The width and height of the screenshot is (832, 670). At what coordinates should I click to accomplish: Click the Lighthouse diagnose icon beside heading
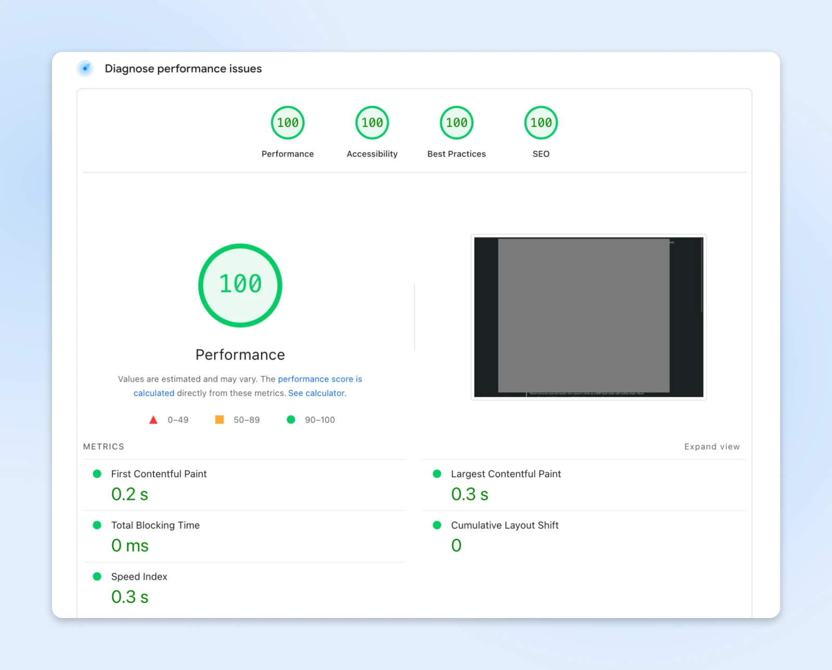pos(85,69)
